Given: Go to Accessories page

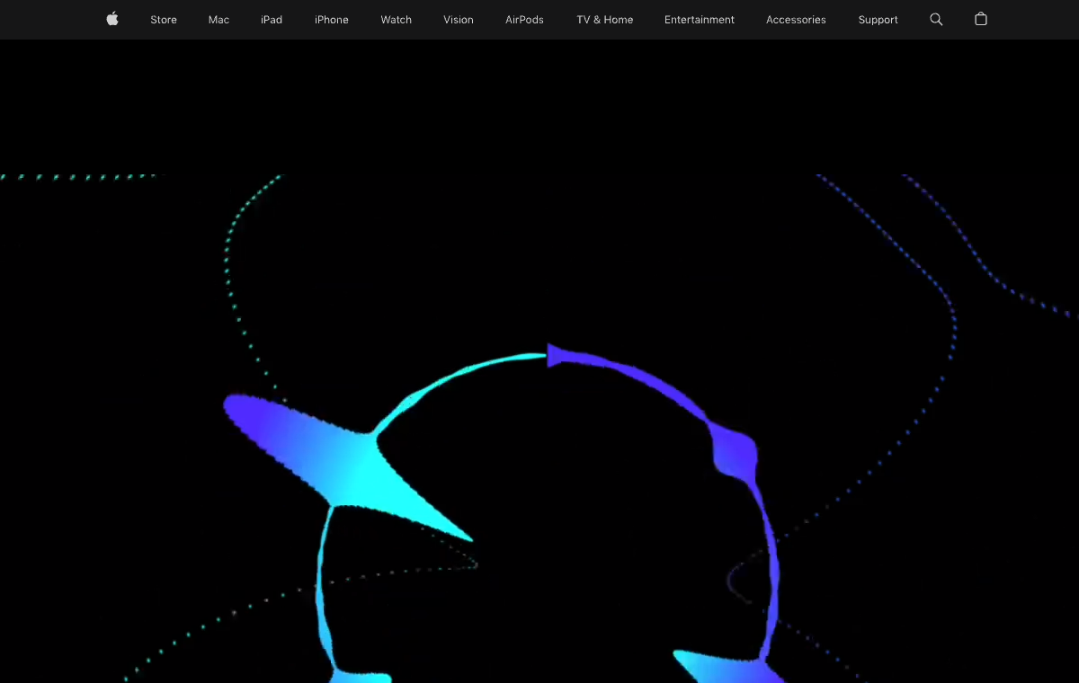Looking at the screenshot, I should [796, 20].
